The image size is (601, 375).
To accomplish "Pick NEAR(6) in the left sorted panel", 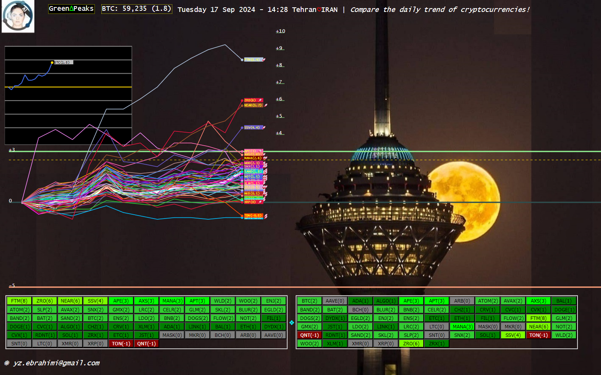I will point(70,301).
